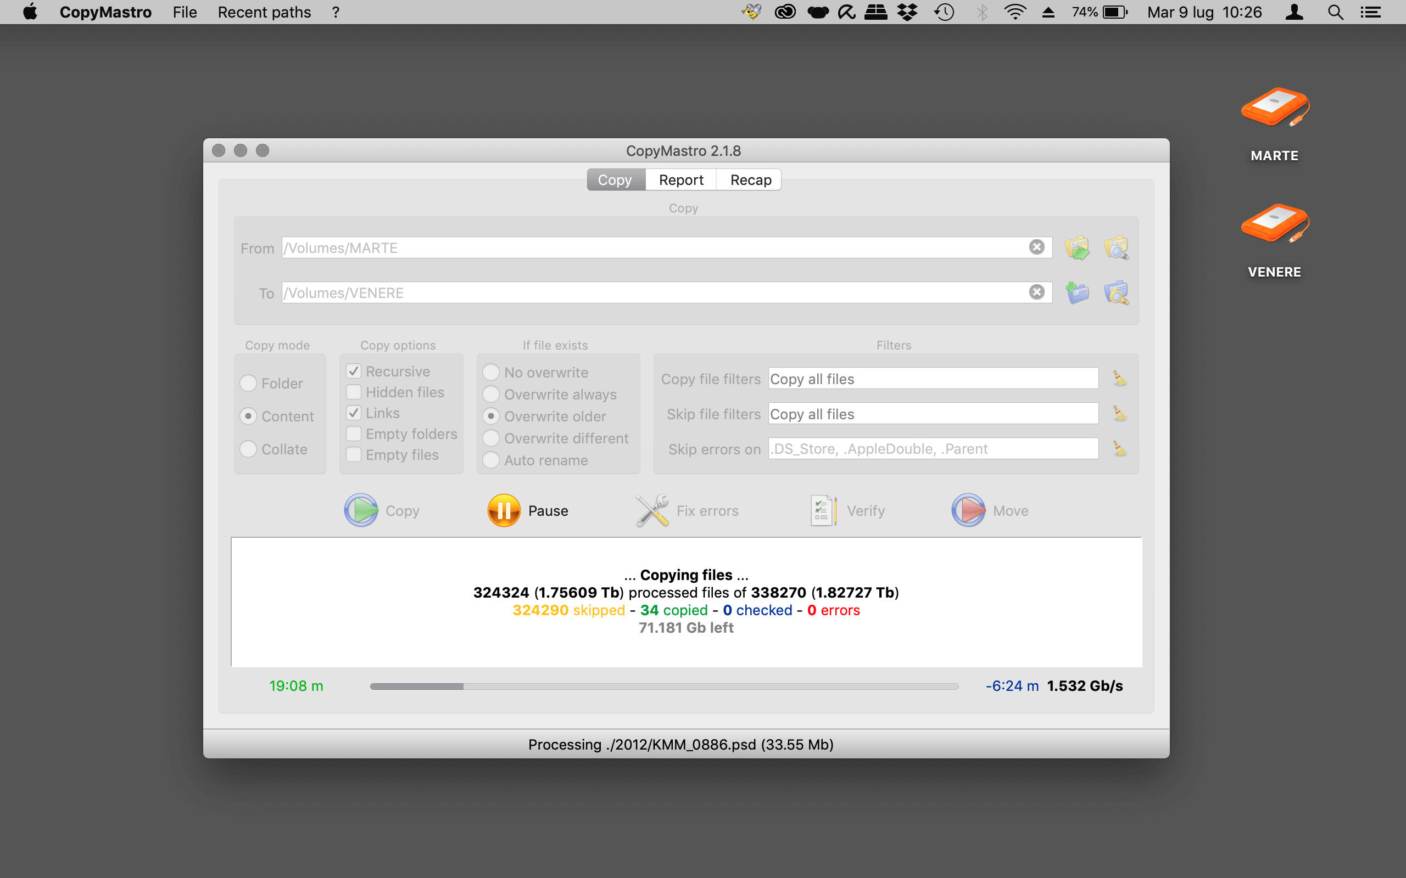
Task: Choose the source folder icon in From row
Action: (x=1077, y=248)
